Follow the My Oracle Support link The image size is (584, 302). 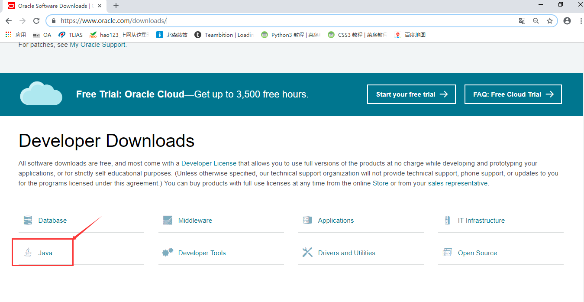[97, 45]
